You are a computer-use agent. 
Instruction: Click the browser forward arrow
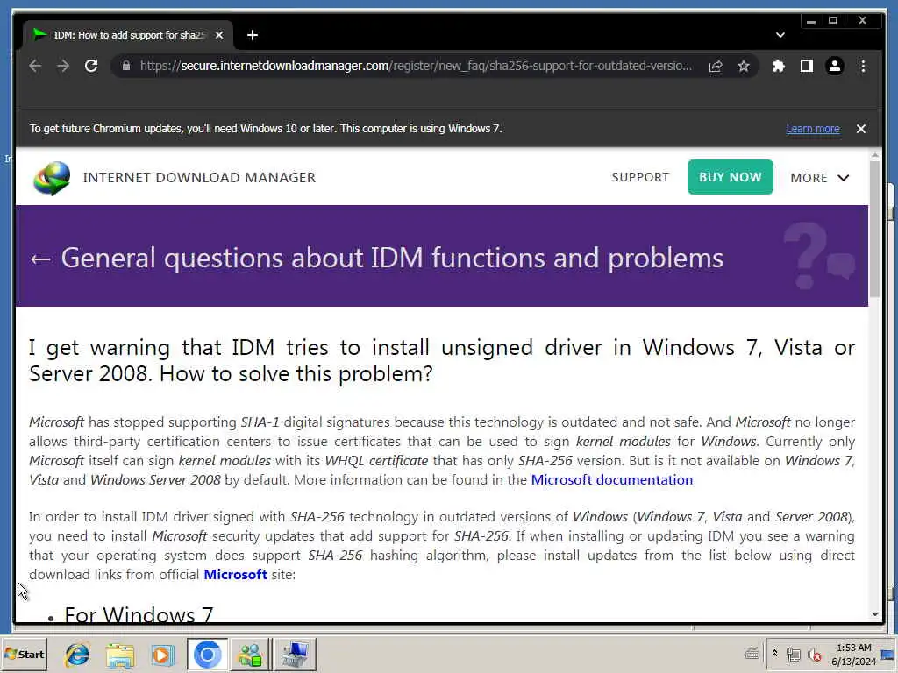coord(63,66)
